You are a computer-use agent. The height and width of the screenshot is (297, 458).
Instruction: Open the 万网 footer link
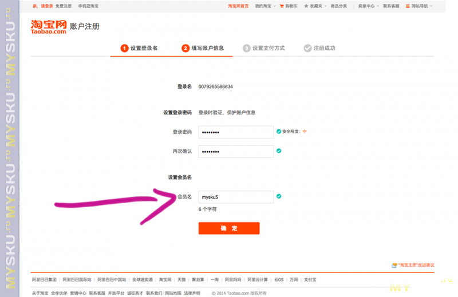click(x=294, y=279)
